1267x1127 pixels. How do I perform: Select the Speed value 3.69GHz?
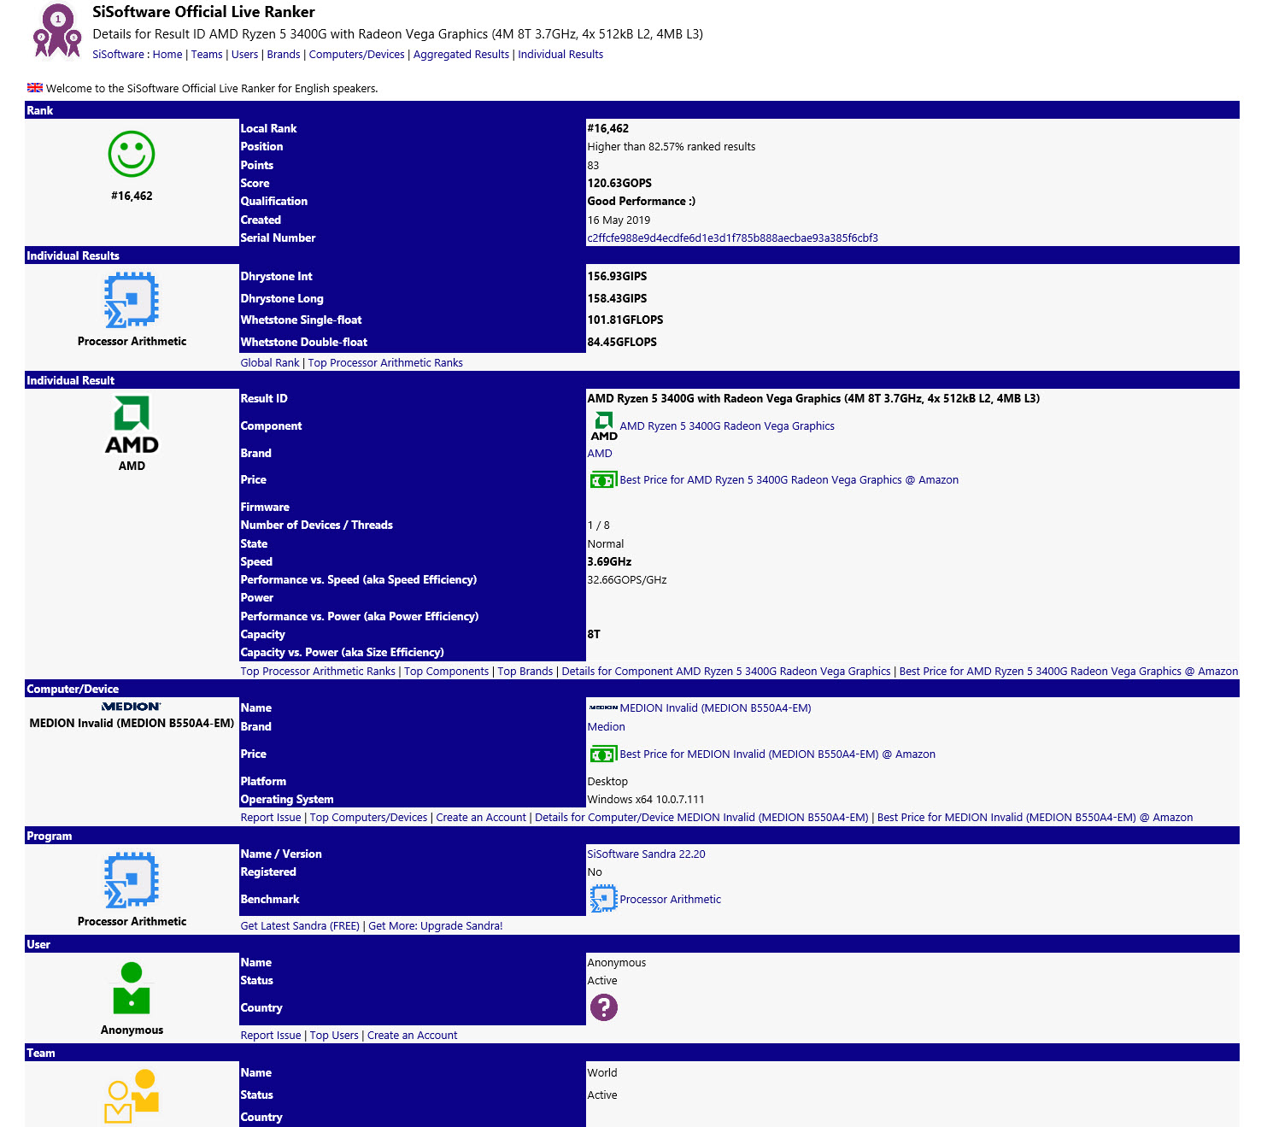point(609,562)
